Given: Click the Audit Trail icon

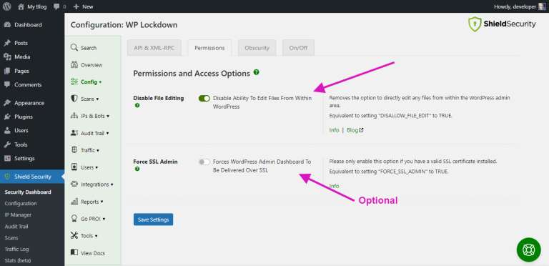Looking at the screenshot, I should (x=74, y=133).
